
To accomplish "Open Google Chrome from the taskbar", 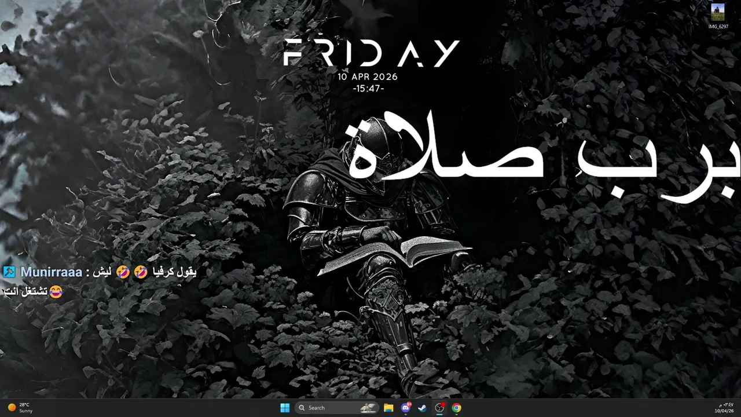I will click(456, 408).
